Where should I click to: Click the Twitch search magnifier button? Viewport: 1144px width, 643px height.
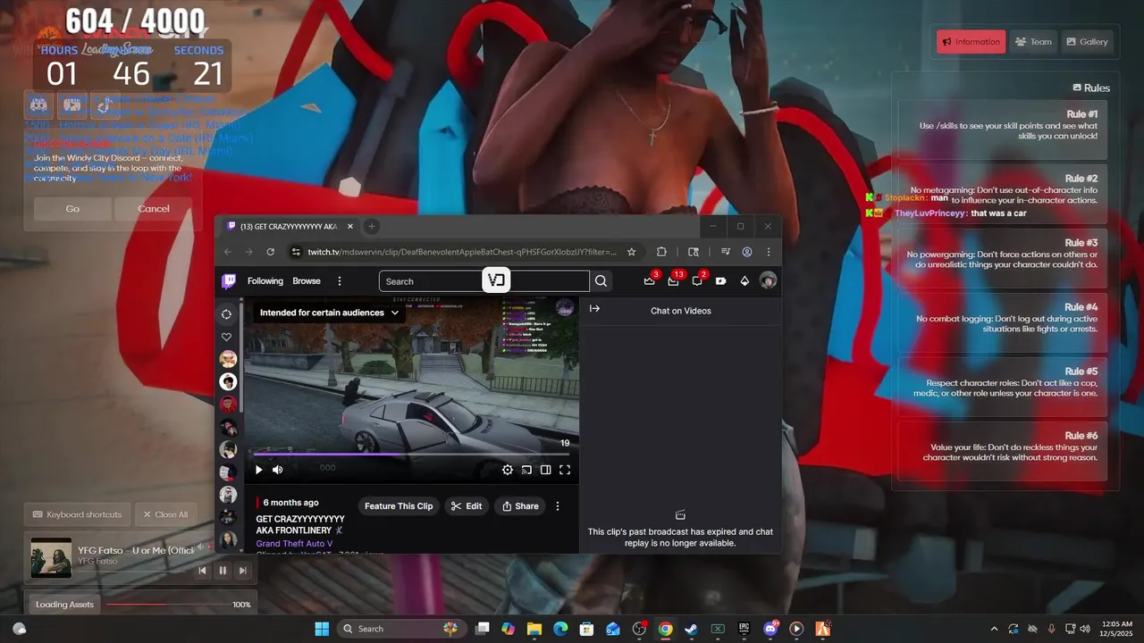[x=601, y=281]
